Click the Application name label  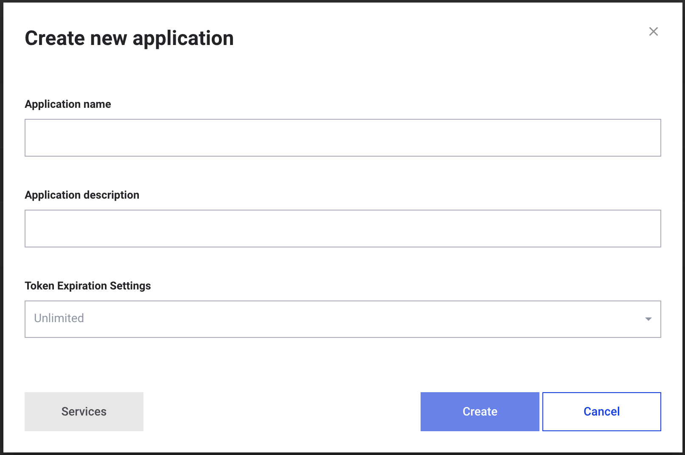click(67, 104)
